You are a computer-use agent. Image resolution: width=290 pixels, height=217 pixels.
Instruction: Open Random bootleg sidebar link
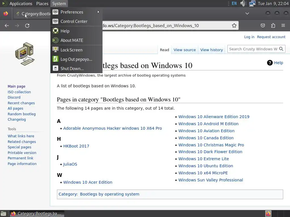pyautogui.click(x=22, y=114)
